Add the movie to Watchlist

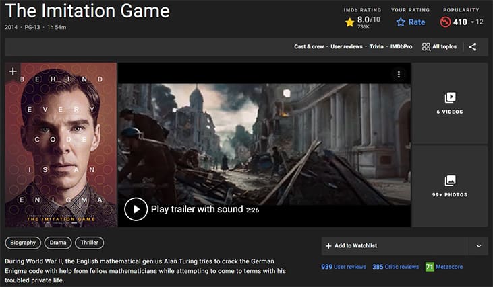(x=395, y=246)
